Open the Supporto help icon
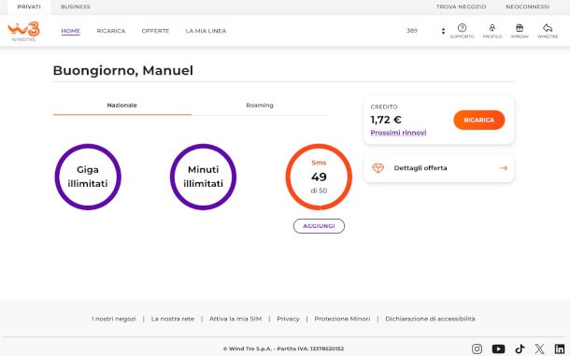The height and width of the screenshot is (356, 570). (x=462, y=31)
